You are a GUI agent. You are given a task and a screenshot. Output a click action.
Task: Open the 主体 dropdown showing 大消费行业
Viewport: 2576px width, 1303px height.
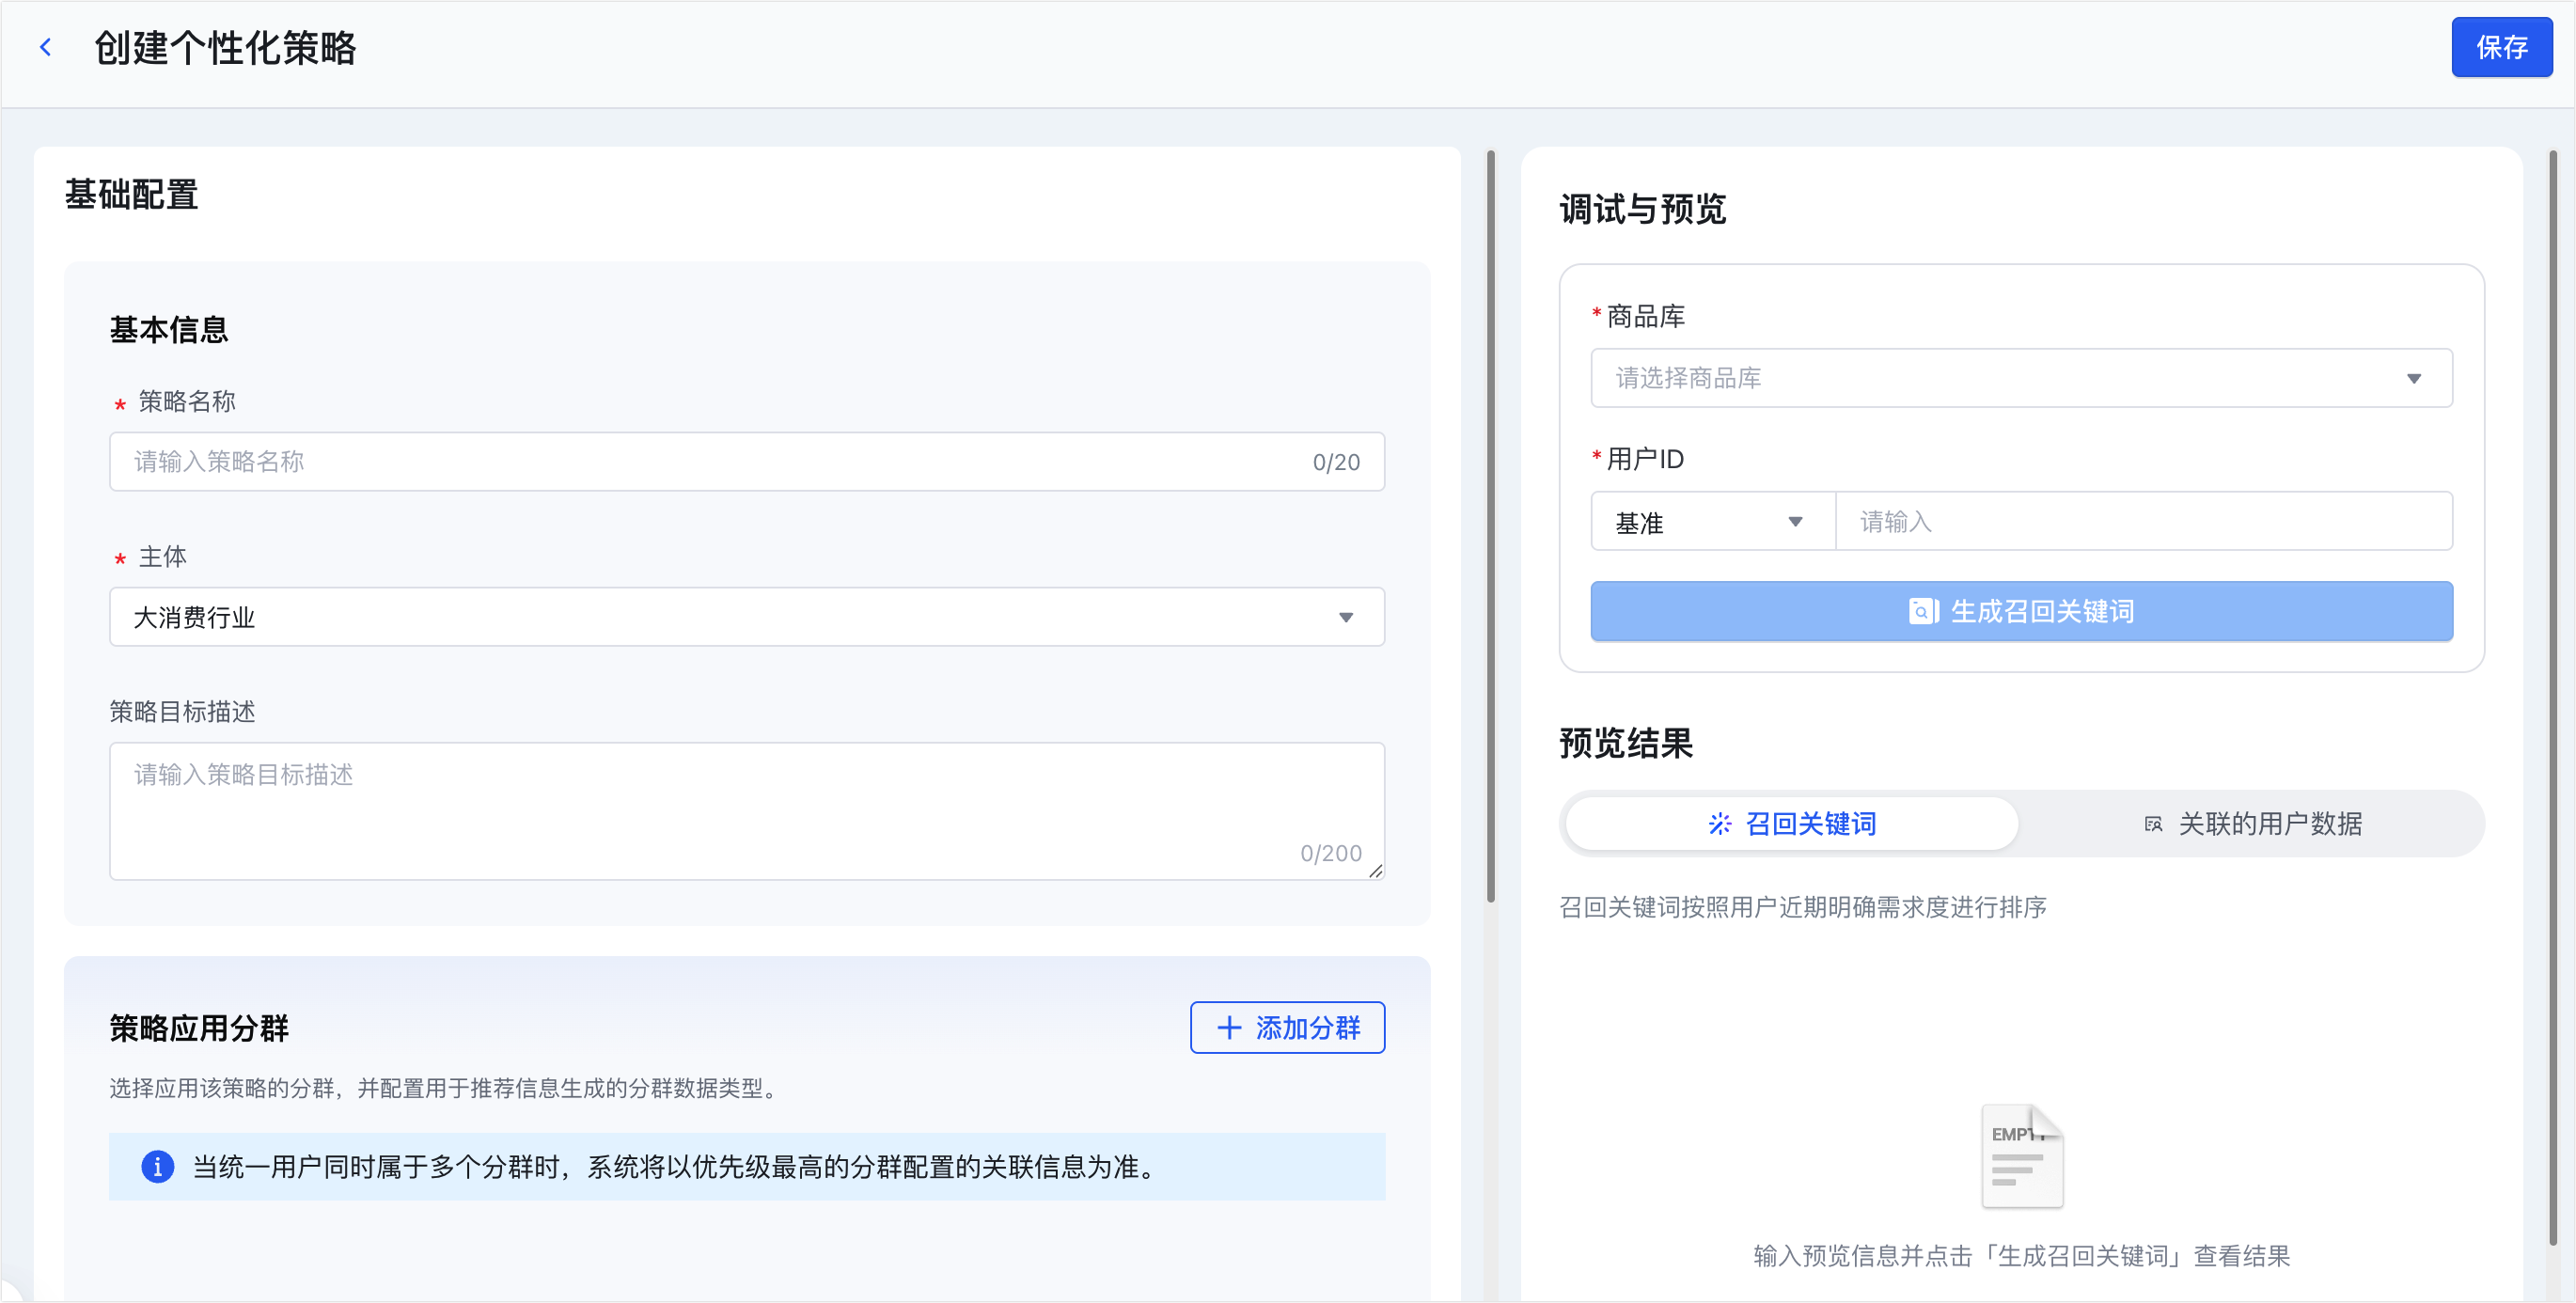click(x=747, y=617)
